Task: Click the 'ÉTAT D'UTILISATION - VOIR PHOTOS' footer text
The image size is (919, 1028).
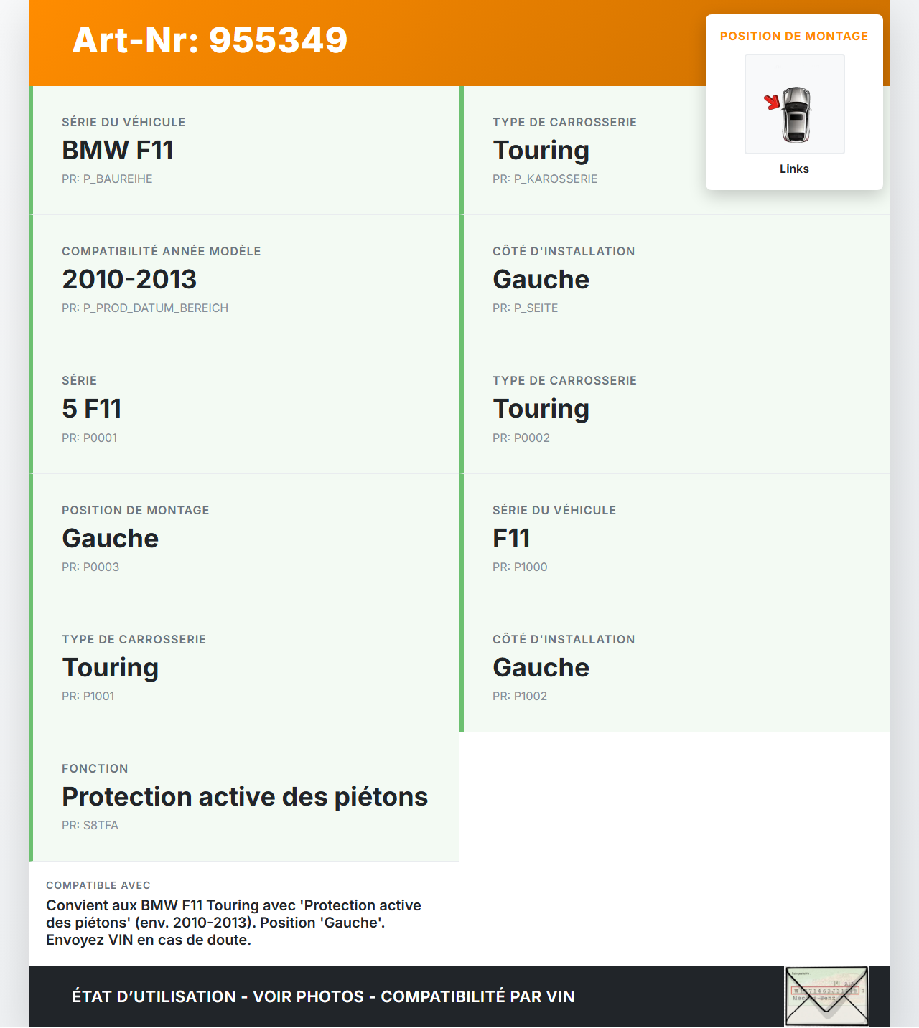Action: tap(323, 996)
